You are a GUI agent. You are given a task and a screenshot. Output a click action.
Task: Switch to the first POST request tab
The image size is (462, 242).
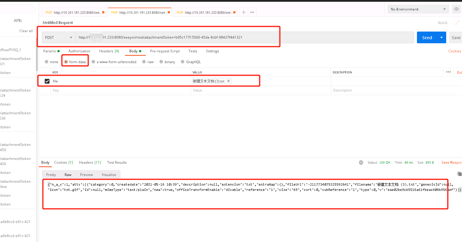74,12
